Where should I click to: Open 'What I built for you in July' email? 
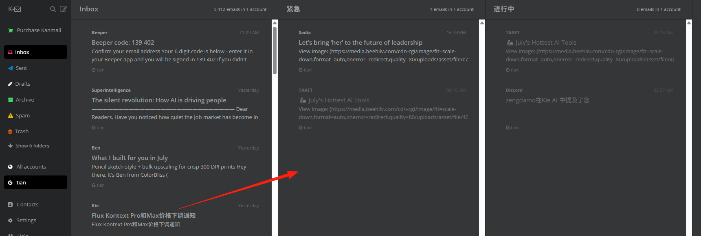175,166
